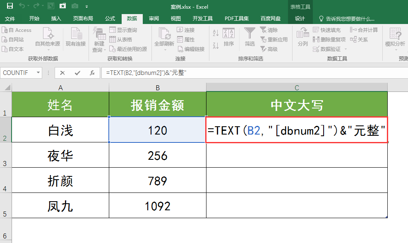Sort ascending A to Z
The image size is (408, 243).
(216, 33)
